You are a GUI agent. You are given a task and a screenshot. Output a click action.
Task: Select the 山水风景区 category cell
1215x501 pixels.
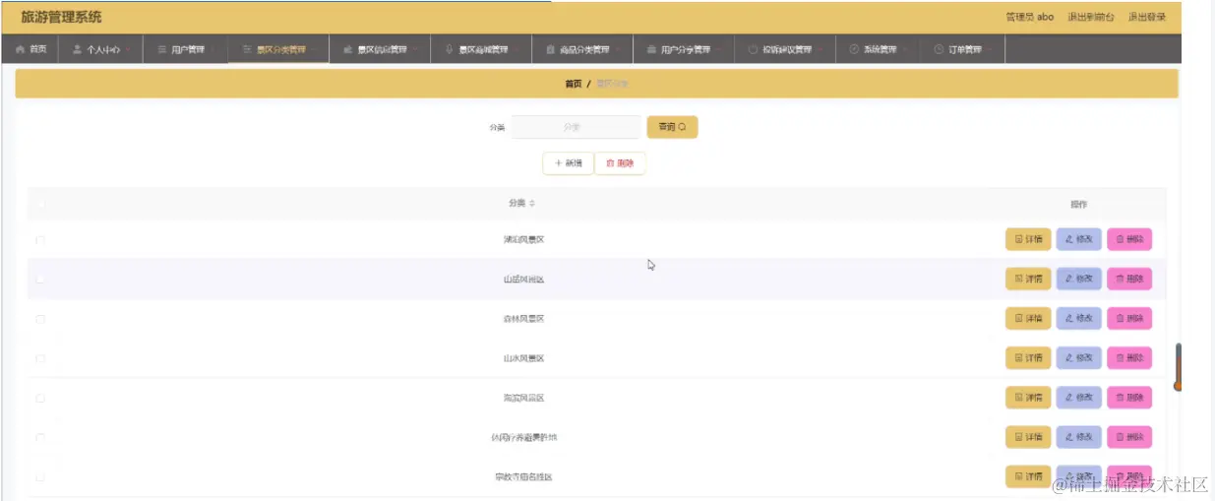coord(523,358)
